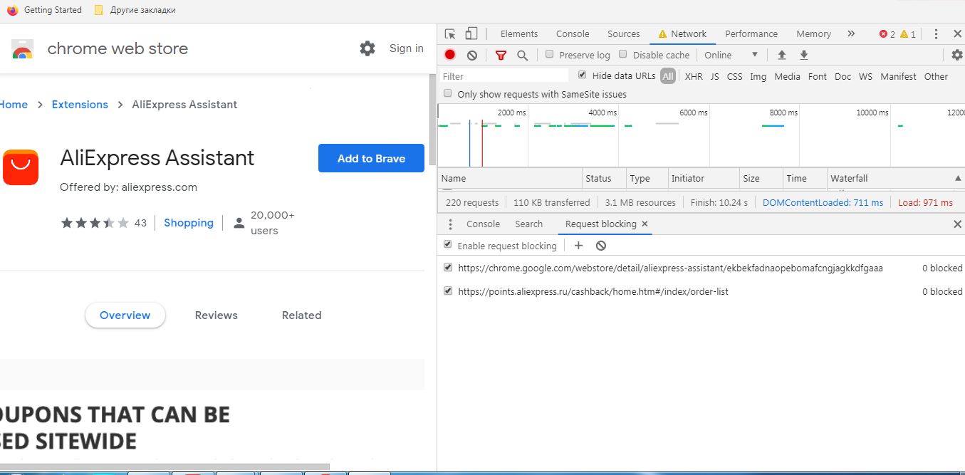Enable the Preserve log checkbox
965x475 pixels.
click(549, 54)
